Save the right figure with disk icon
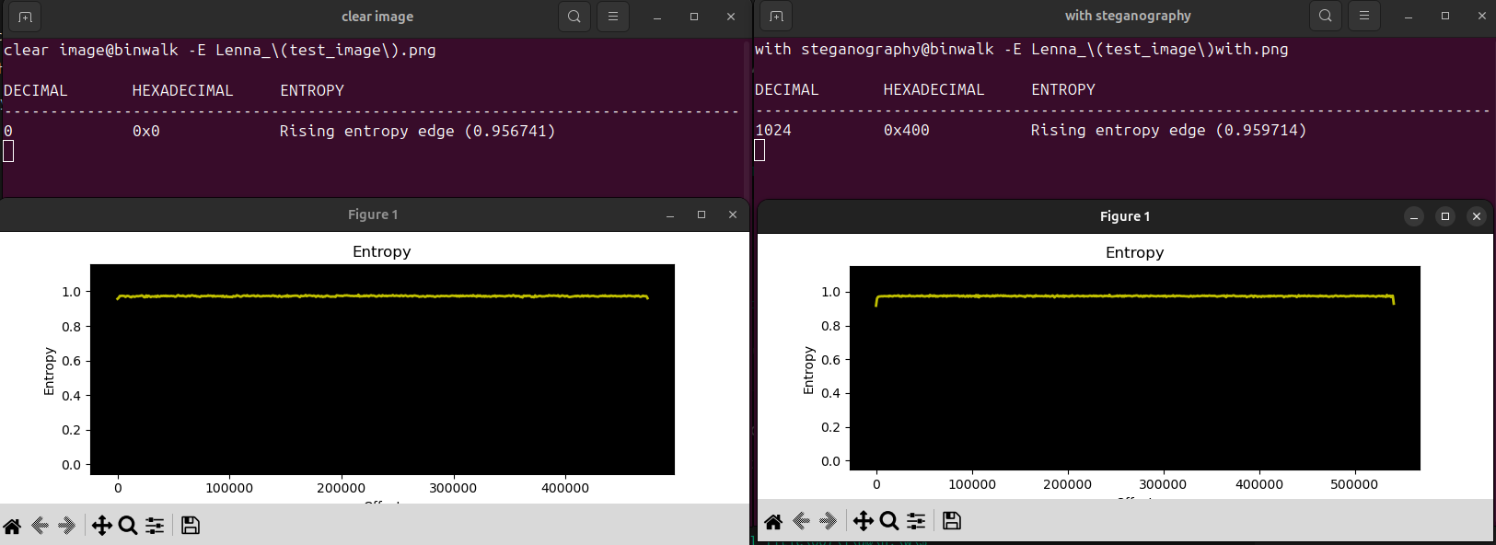Viewport: 1496px width, 545px height. [x=952, y=522]
